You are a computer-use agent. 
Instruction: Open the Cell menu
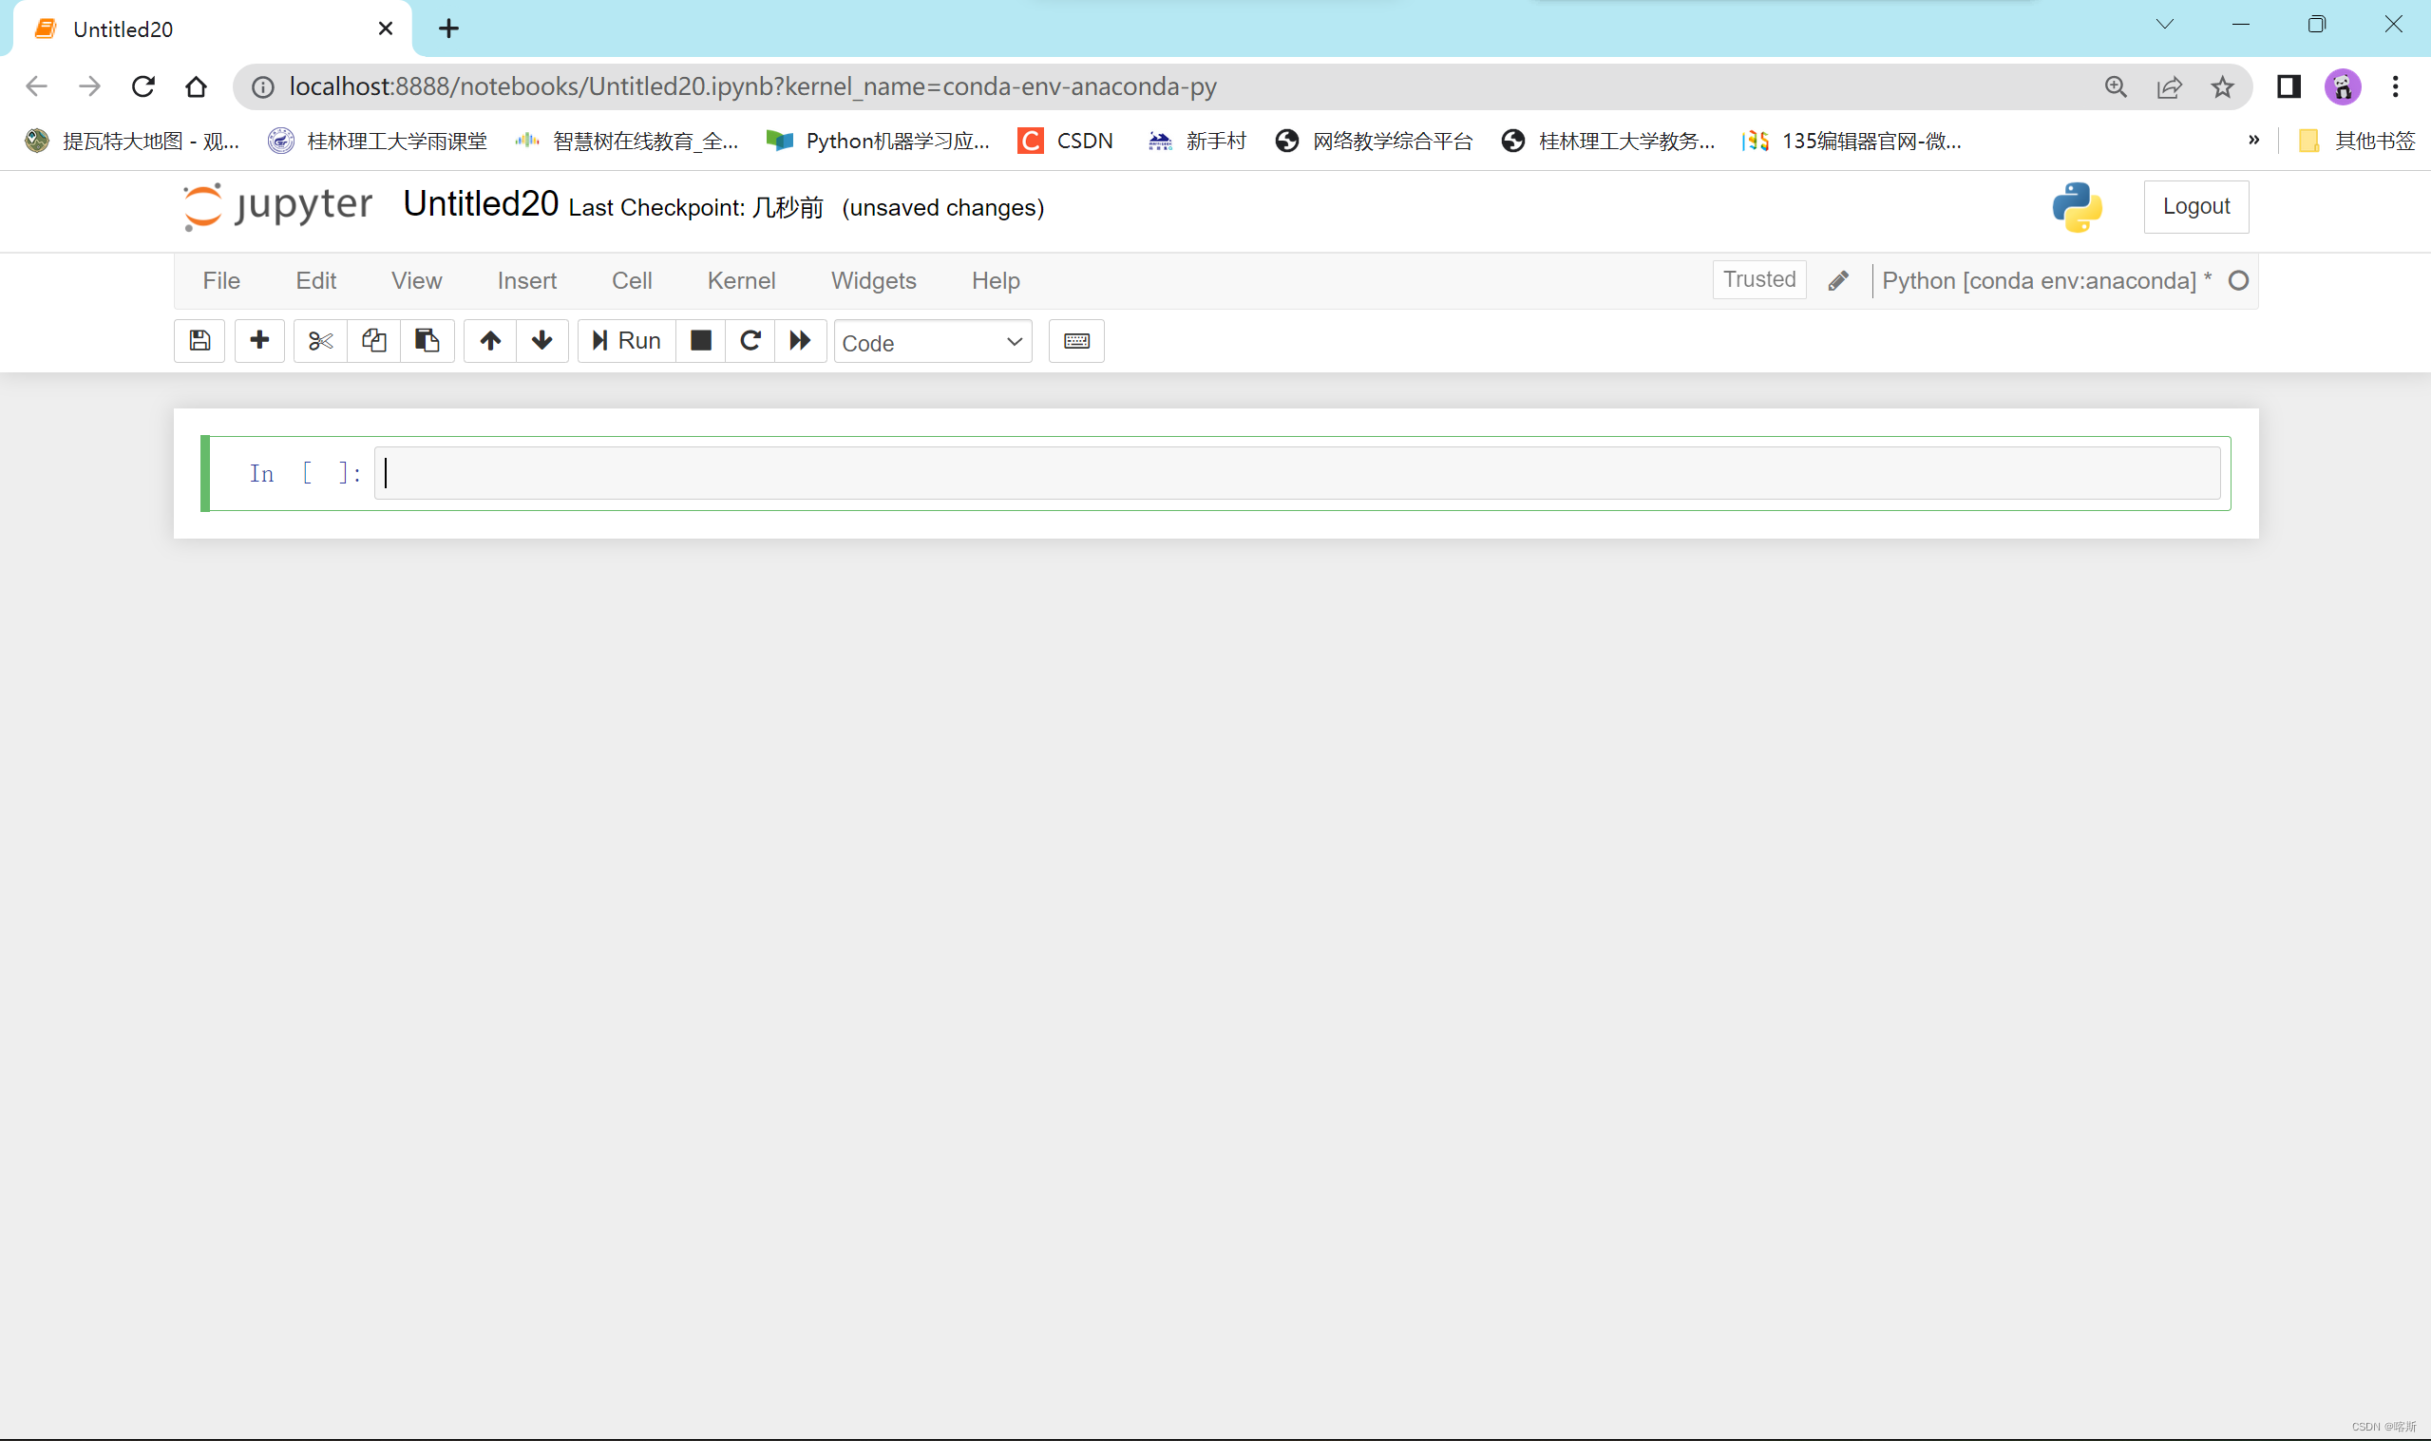point(631,280)
